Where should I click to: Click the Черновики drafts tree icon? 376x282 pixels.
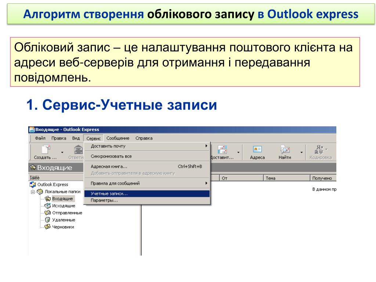(48, 227)
